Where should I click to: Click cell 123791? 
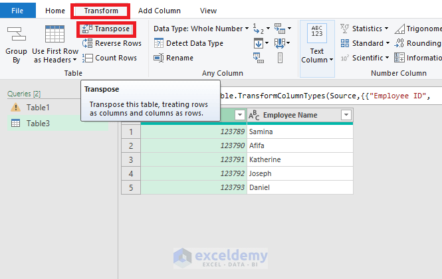193,159
